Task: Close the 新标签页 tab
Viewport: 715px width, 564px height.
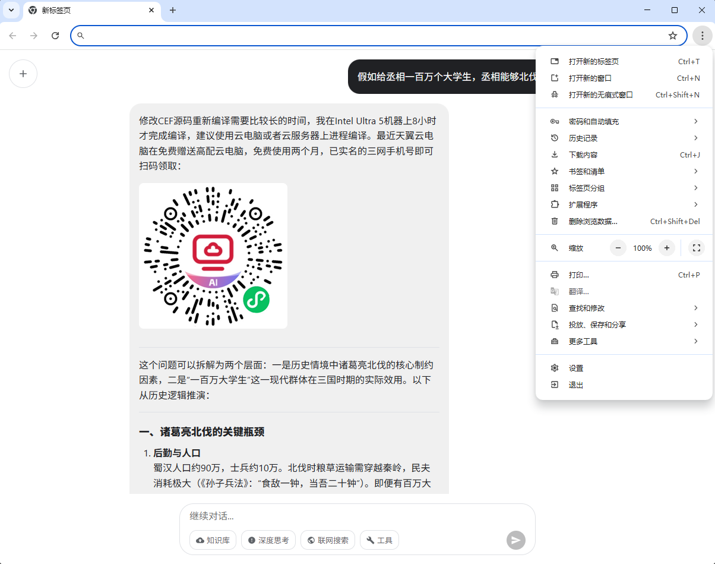Action: 151,10
